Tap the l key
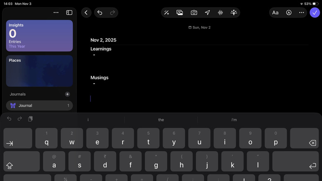 (x=258, y=161)
